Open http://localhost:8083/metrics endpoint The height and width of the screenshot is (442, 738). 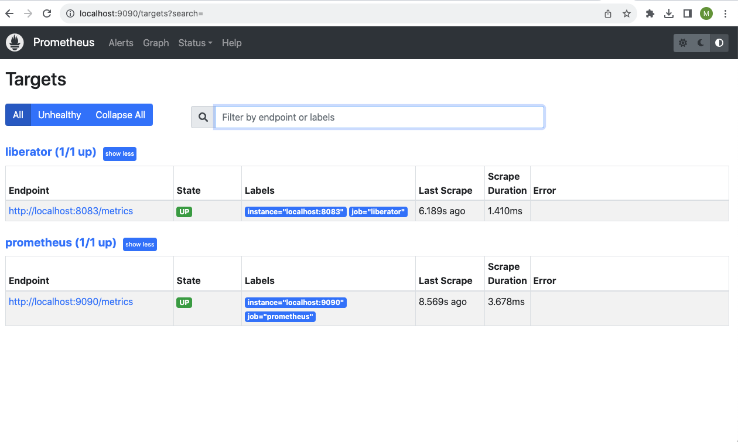pyautogui.click(x=71, y=211)
